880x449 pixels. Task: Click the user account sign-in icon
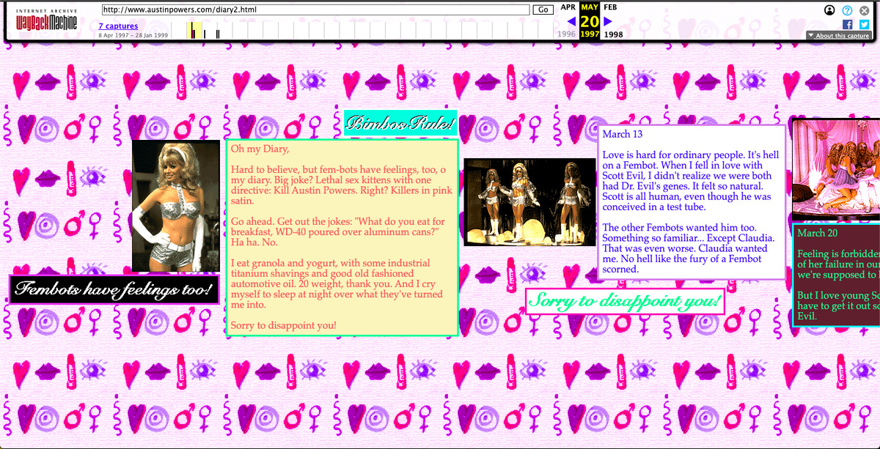tap(829, 10)
